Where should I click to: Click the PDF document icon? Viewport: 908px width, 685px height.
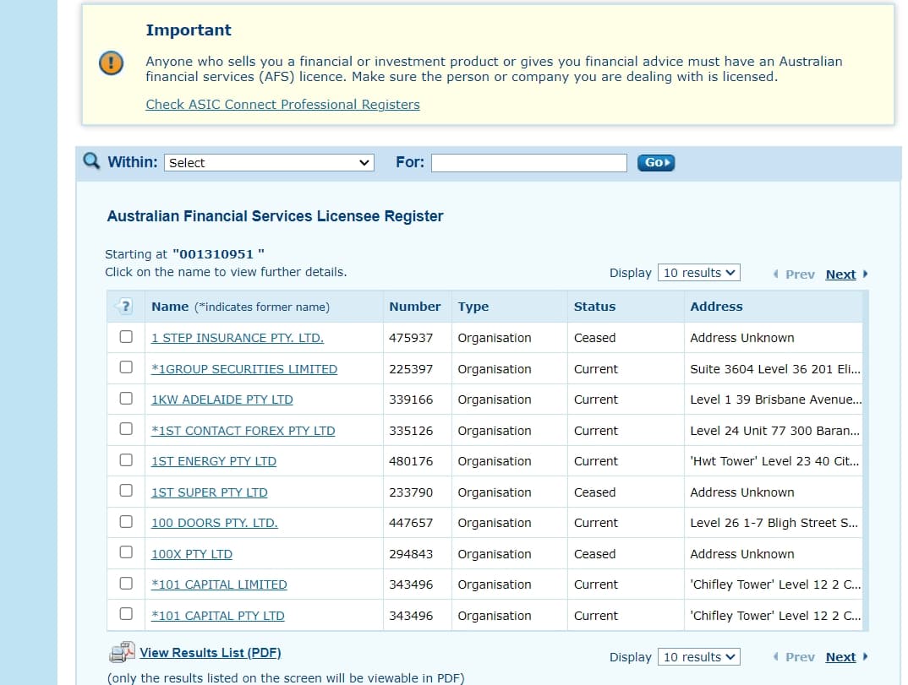(122, 652)
